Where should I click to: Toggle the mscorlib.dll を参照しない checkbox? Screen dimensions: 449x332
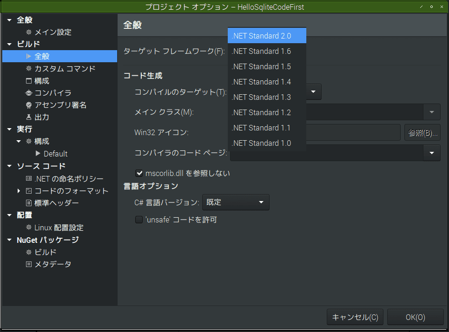(139, 173)
